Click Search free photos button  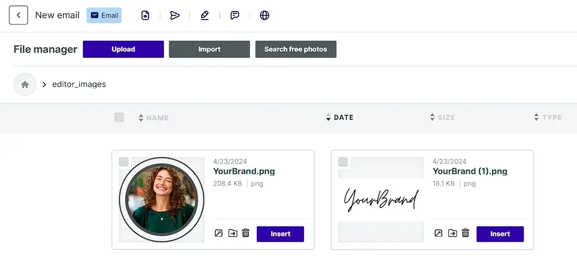295,49
